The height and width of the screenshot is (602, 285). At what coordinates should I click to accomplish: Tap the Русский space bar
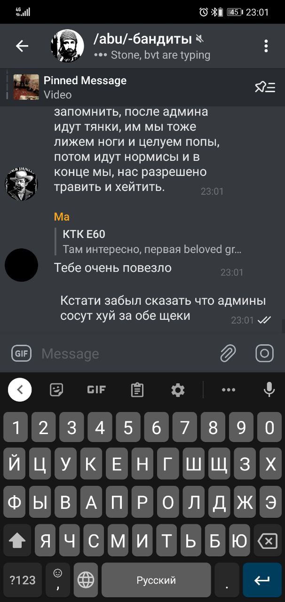click(x=156, y=580)
